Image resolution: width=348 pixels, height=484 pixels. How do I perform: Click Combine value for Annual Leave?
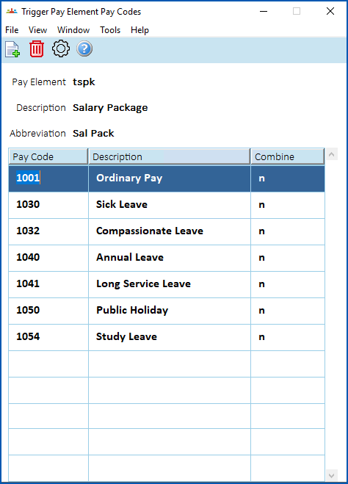pyautogui.click(x=288, y=258)
